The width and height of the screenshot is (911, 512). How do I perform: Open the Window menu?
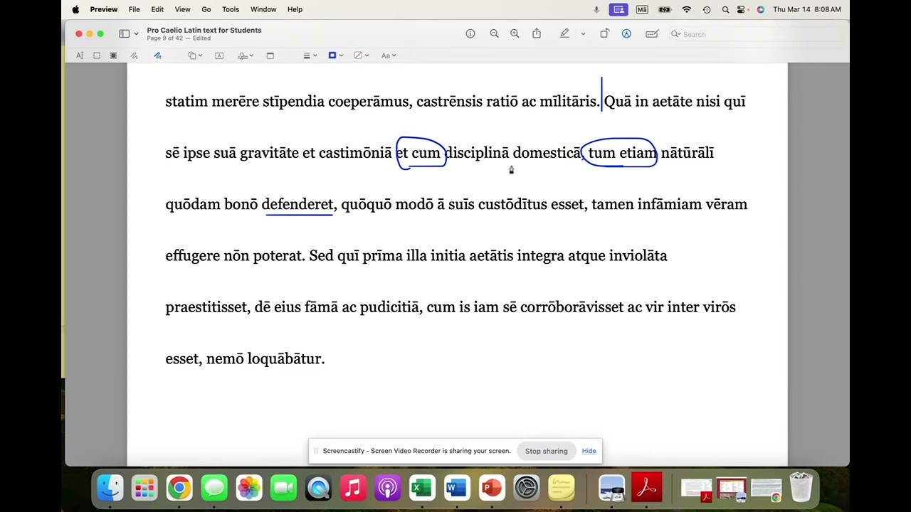263,9
